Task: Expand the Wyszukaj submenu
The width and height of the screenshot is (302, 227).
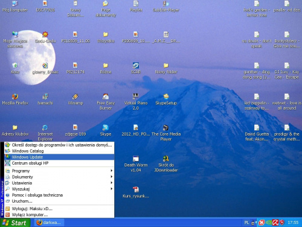Action: tap(59, 189)
